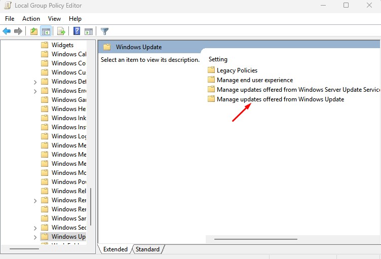381x259 pixels.
Task: Click the Manage end user experience folder icon
Action: tap(211, 80)
